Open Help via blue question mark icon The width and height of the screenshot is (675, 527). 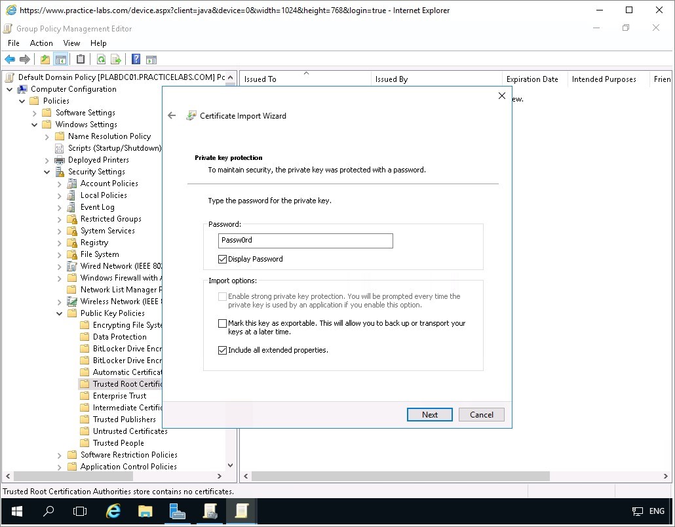136,60
